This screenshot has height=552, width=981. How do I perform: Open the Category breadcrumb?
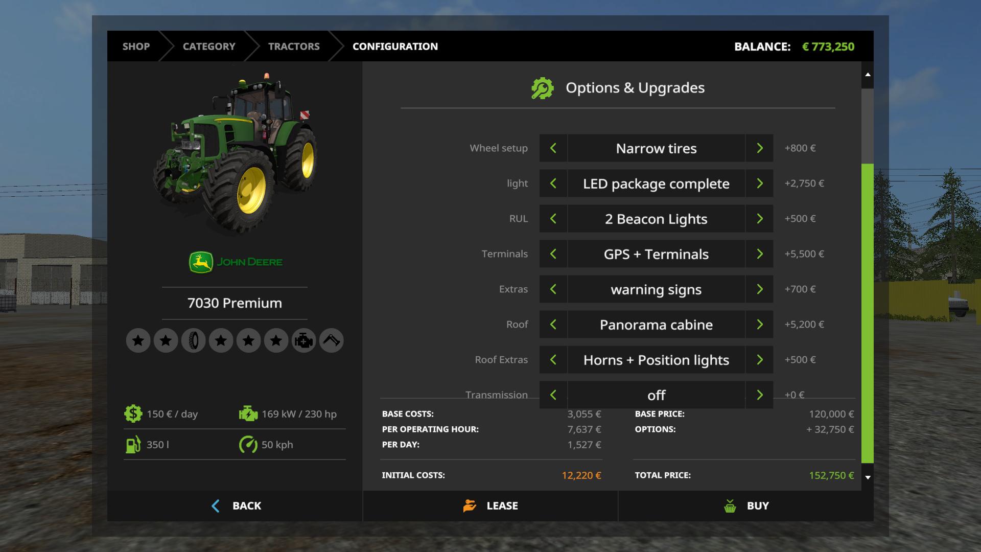pos(209,47)
